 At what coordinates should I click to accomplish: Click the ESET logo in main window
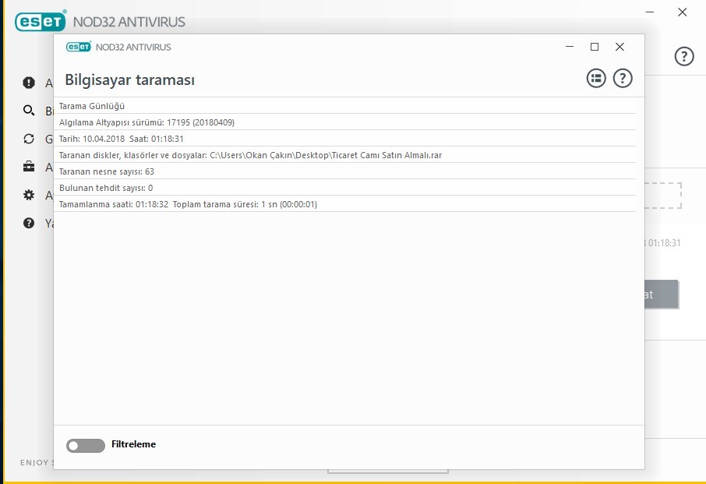point(41,21)
